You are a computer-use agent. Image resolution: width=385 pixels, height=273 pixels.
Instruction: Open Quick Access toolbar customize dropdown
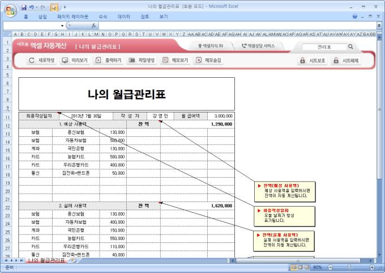pos(65,7)
